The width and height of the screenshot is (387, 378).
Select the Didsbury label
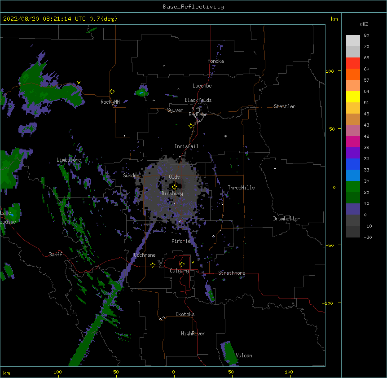tap(172, 193)
